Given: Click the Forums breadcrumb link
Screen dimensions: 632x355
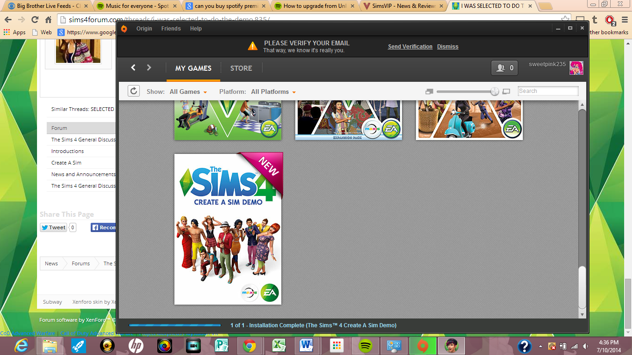Looking at the screenshot, I should pos(81,263).
